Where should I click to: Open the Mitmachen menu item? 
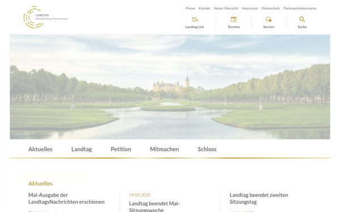tap(164, 149)
